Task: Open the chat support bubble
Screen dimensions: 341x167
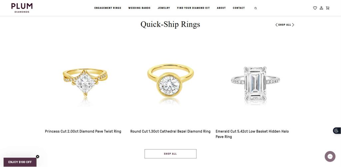Action: click(330, 156)
